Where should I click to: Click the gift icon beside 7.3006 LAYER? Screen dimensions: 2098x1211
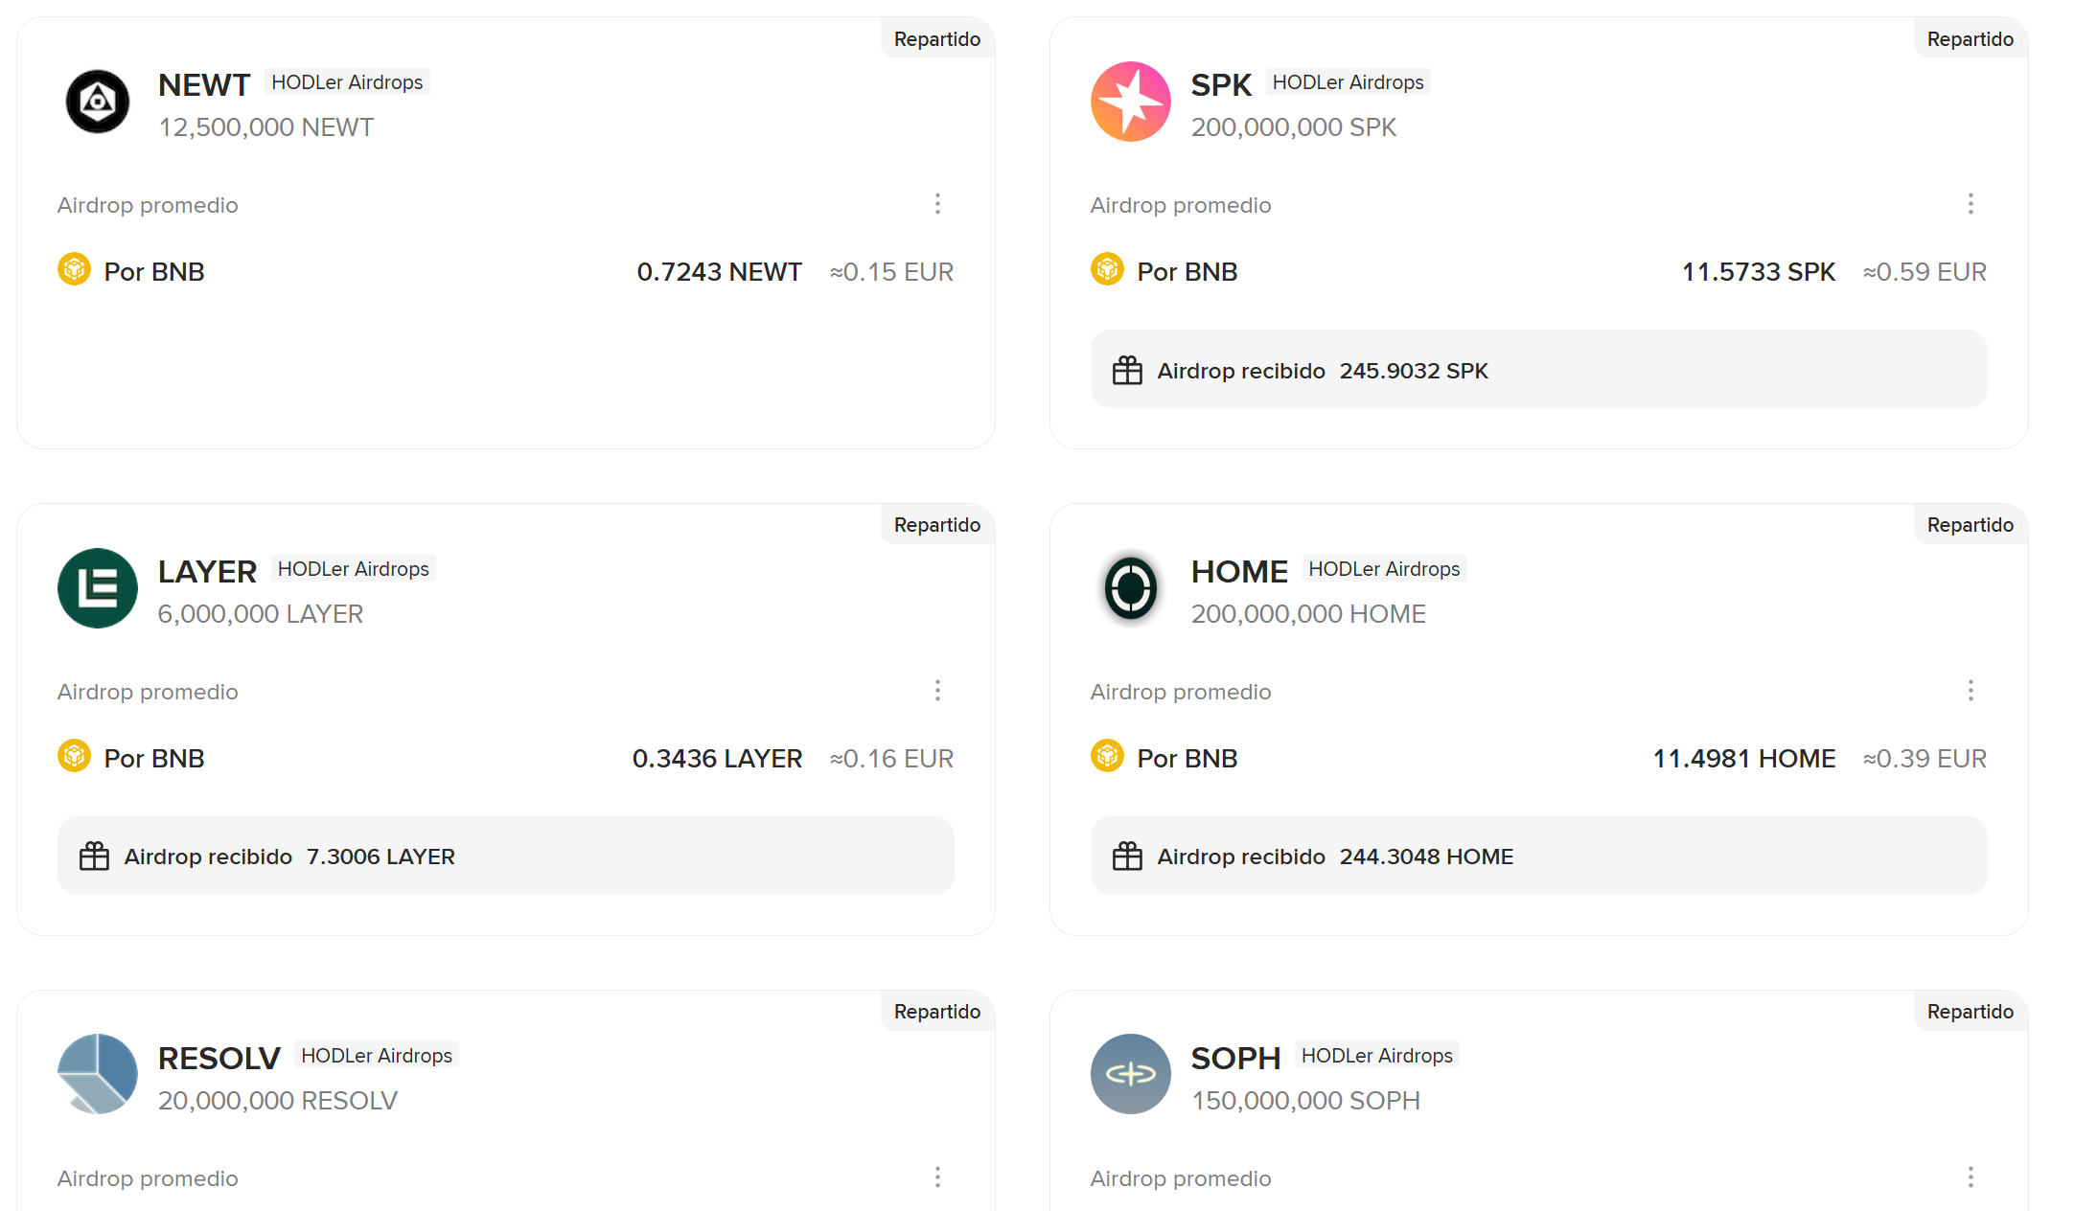[x=94, y=857]
